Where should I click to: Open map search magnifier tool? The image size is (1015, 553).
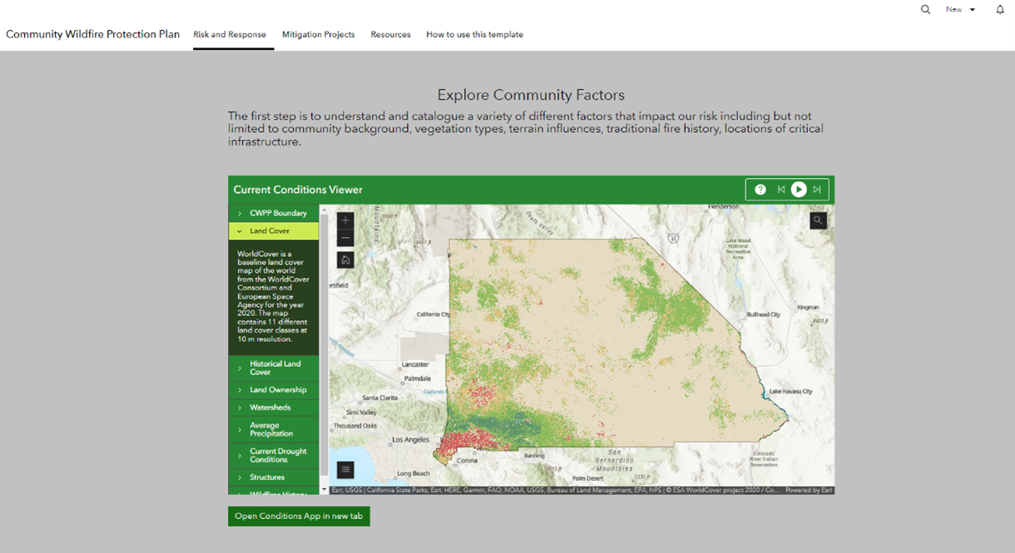pos(818,220)
